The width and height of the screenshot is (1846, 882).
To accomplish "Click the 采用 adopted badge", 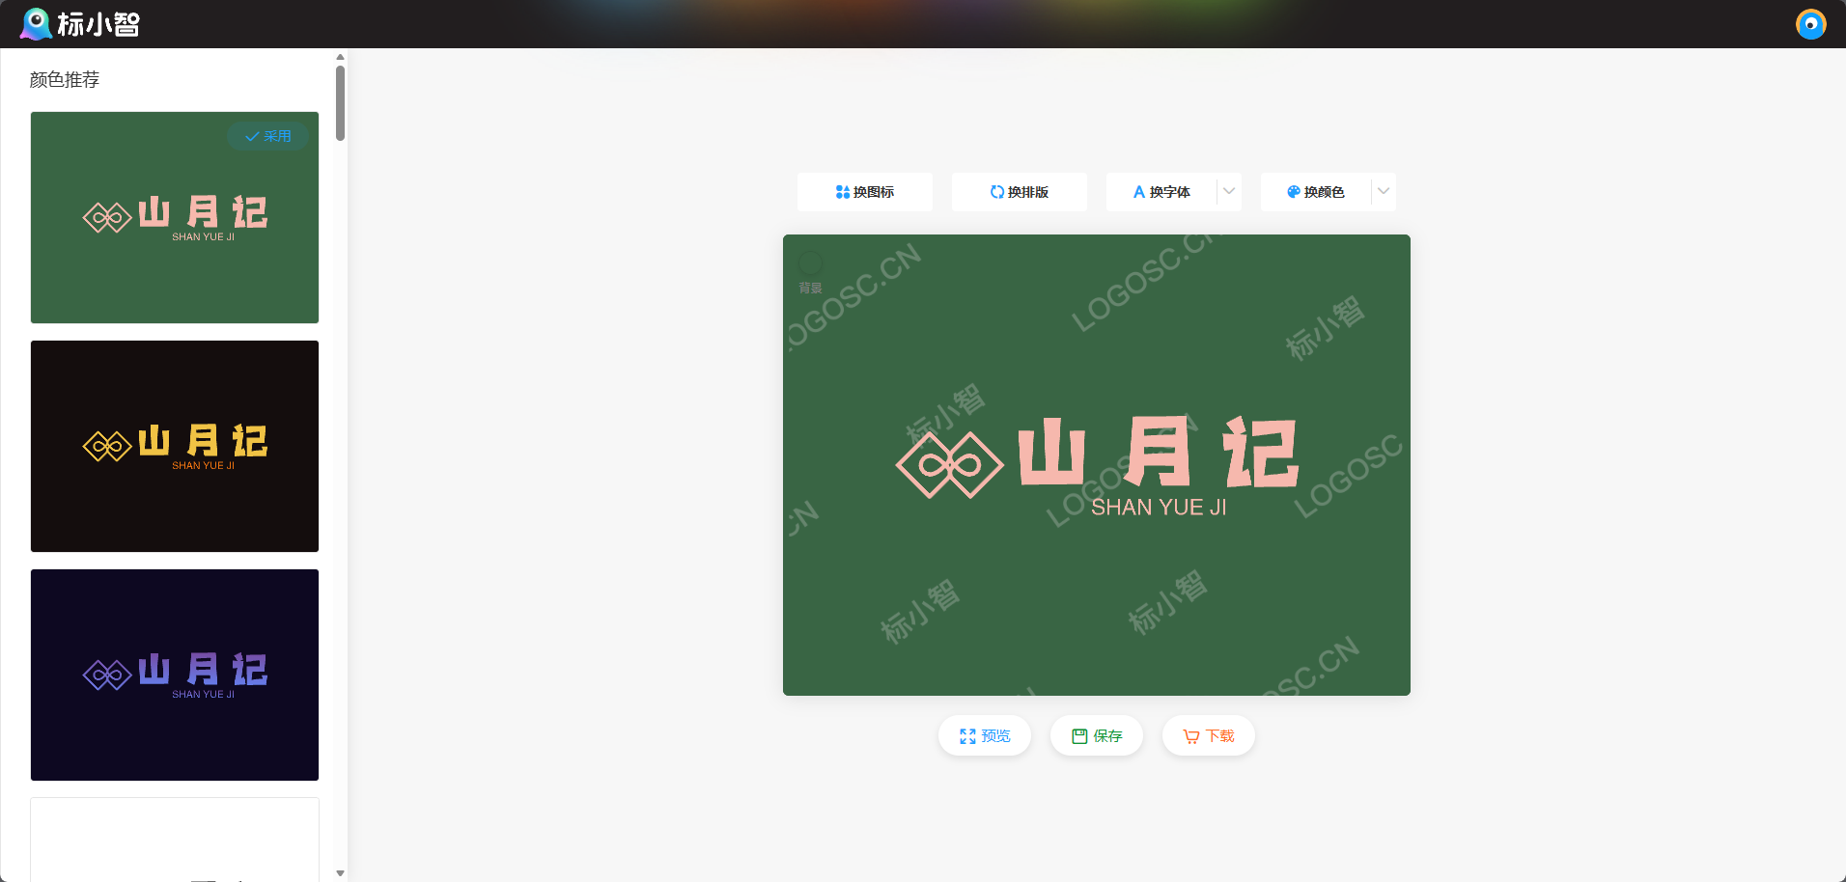I will [x=268, y=136].
